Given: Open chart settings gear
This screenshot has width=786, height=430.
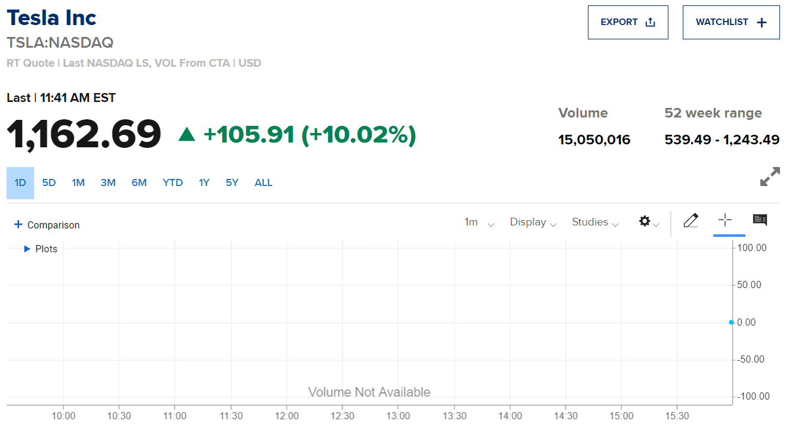Looking at the screenshot, I should pyautogui.click(x=645, y=221).
